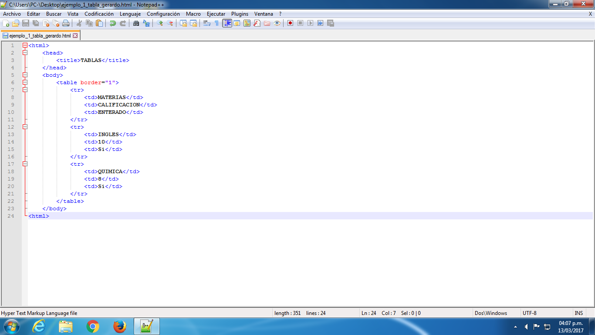Open the Codificación menu

tap(99, 14)
